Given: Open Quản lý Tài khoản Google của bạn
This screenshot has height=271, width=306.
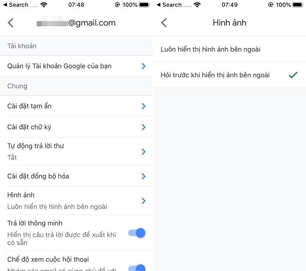Looking at the screenshot, I should tap(76, 66).
